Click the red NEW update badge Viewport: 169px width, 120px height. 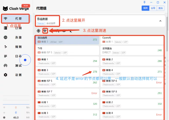pyautogui.click(x=26, y=6)
